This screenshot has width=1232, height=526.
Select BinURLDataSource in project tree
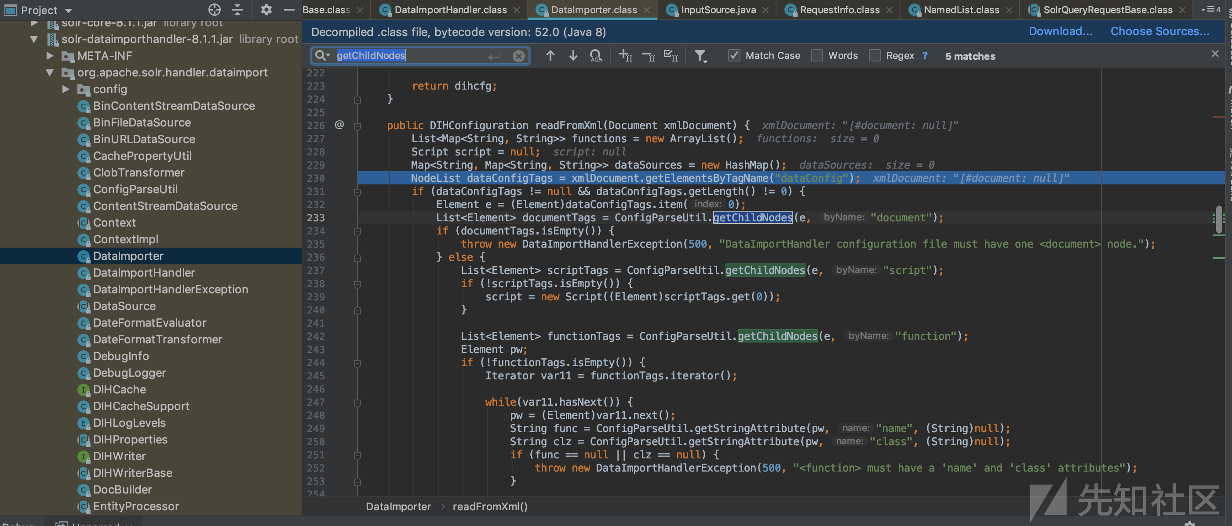click(144, 139)
